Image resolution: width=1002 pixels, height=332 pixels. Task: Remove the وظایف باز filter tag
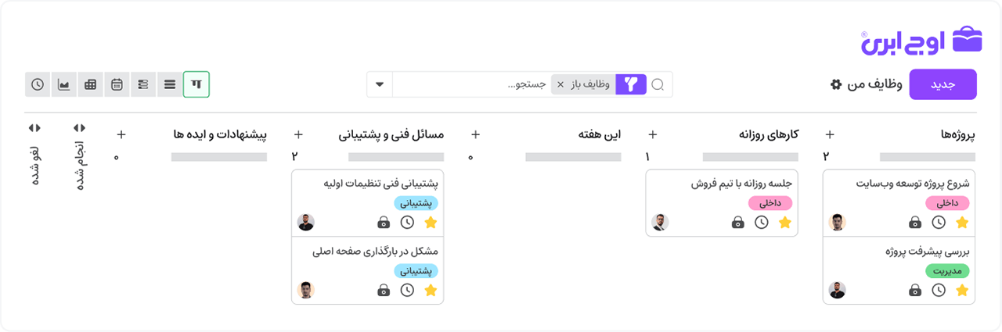click(560, 84)
